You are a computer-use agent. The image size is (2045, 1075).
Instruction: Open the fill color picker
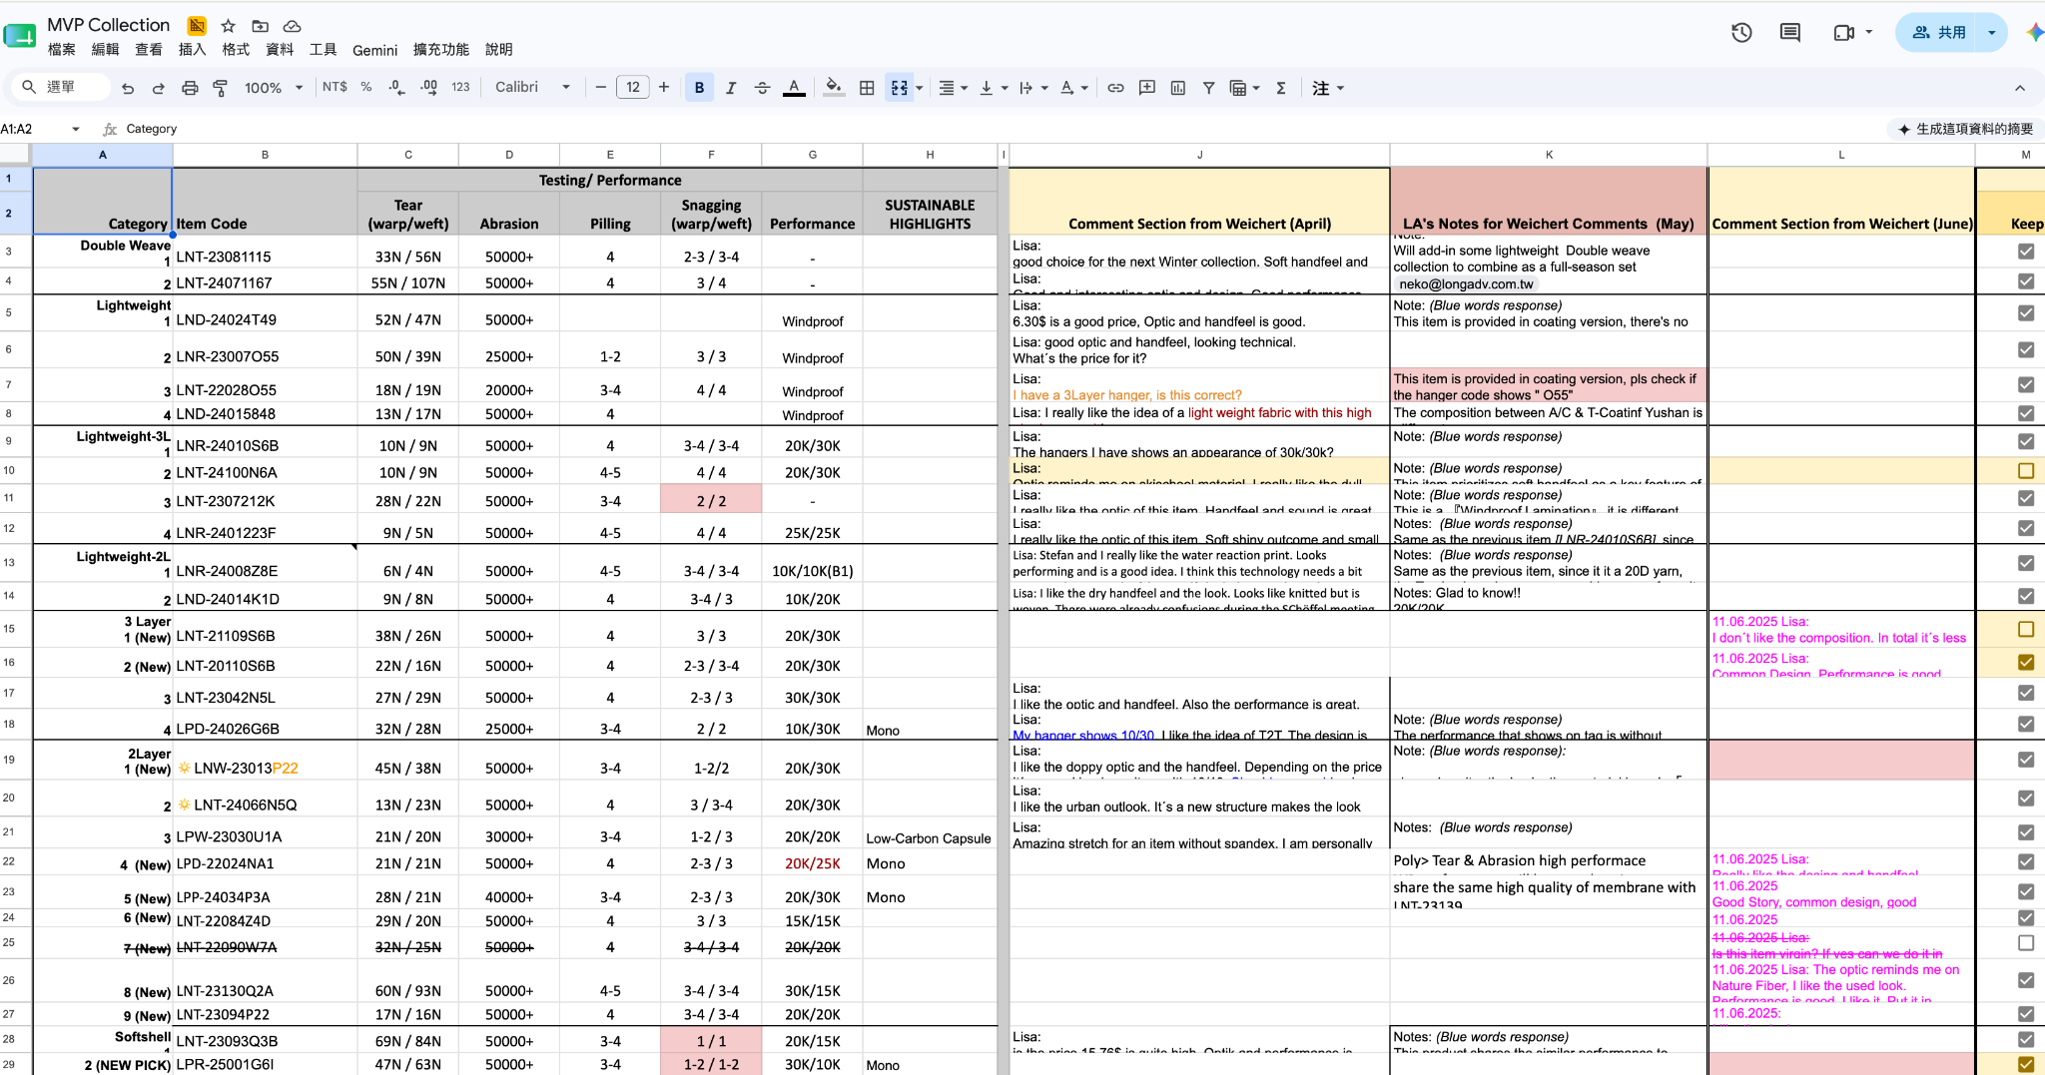pyautogui.click(x=833, y=88)
